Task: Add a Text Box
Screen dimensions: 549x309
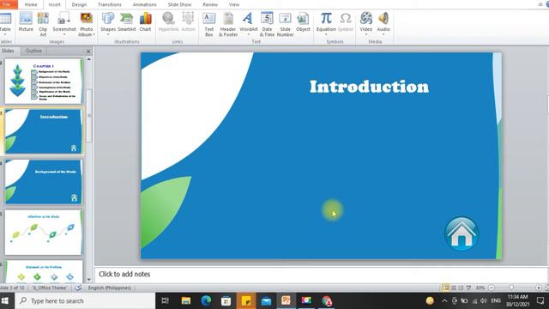Action: pos(208,24)
